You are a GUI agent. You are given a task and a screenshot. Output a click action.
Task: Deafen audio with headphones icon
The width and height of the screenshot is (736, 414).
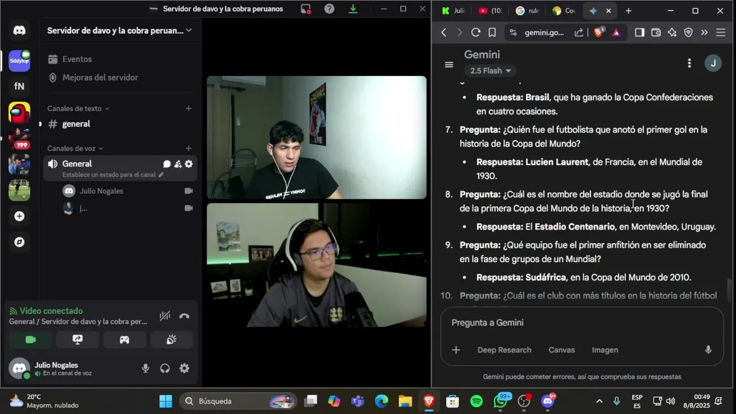pos(165,369)
